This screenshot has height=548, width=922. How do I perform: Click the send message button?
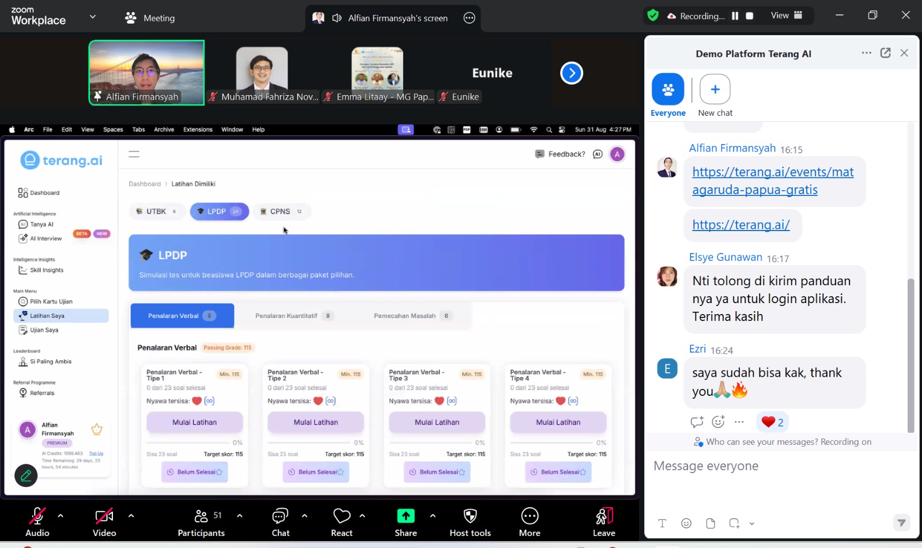[901, 523]
